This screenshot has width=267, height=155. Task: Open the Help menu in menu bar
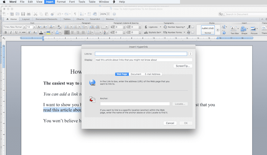click(x=122, y=2)
